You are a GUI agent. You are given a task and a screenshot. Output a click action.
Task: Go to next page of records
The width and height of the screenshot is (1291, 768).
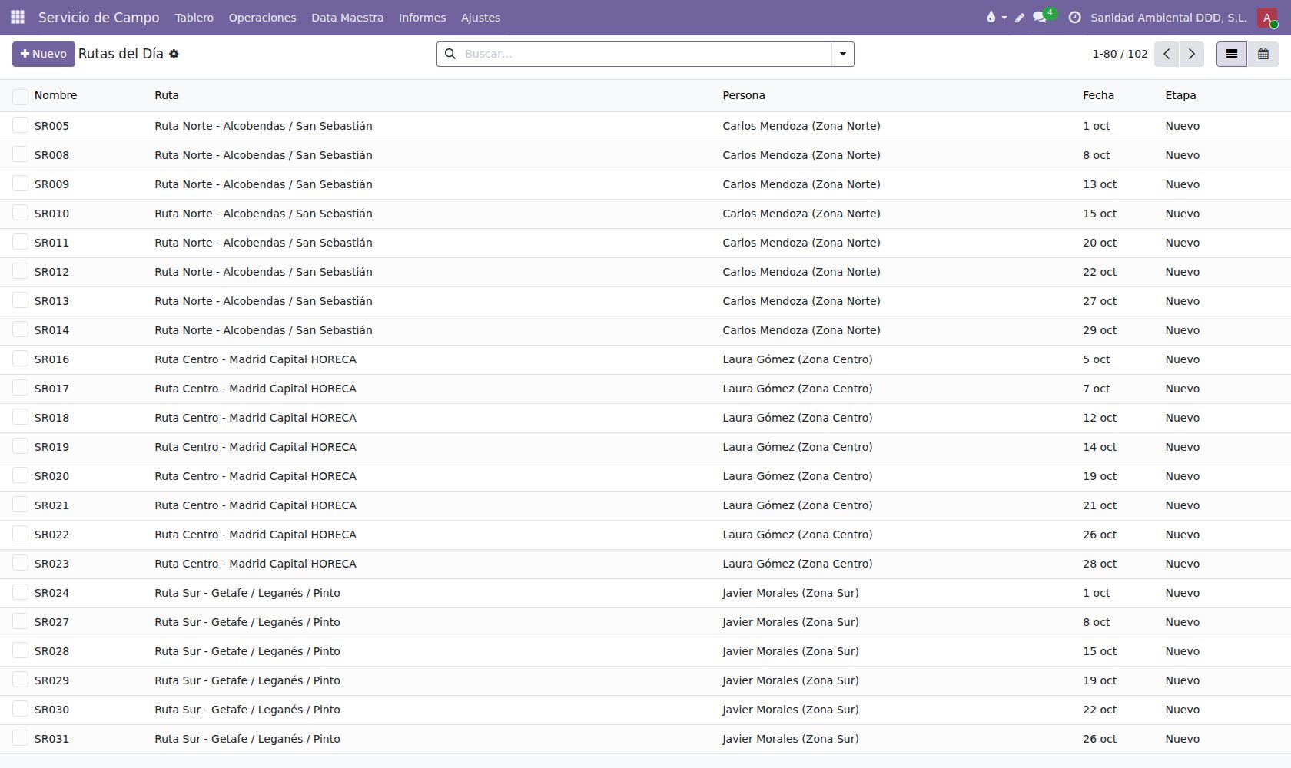coord(1192,54)
